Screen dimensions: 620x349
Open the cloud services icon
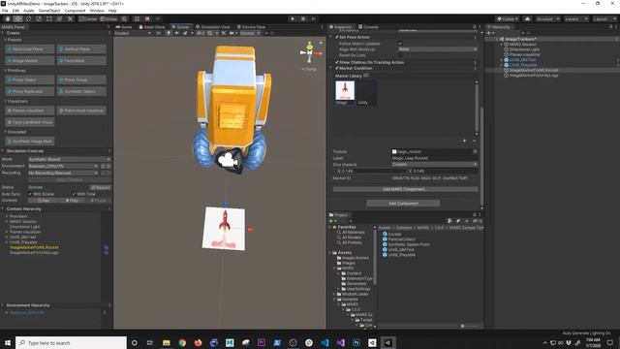tap(527, 19)
